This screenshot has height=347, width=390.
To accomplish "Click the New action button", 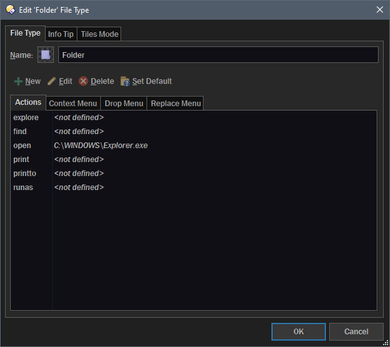I will click(27, 81).
